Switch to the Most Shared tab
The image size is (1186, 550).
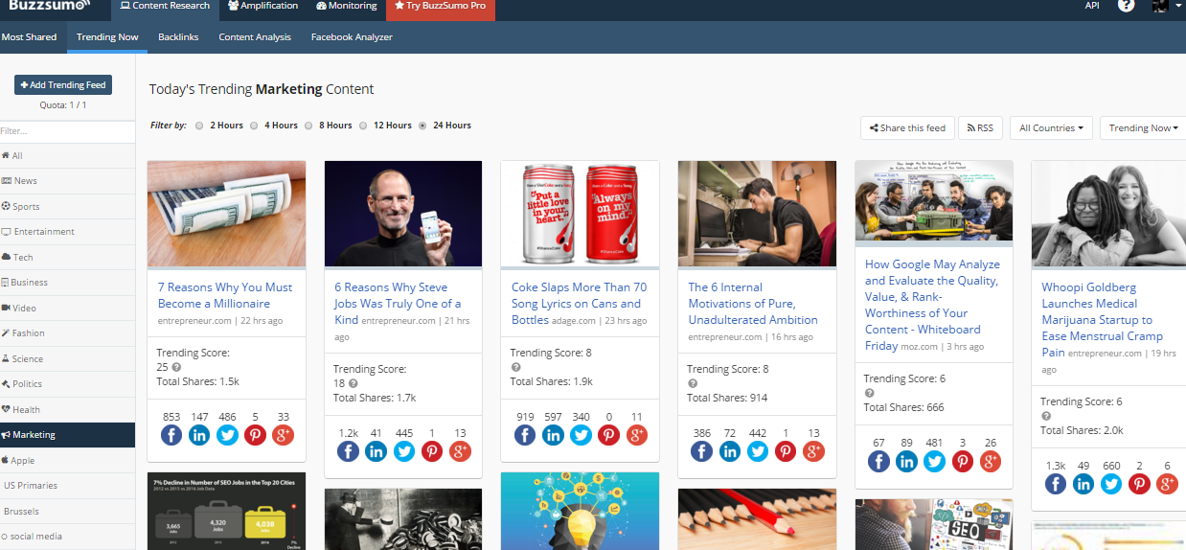(29, 36)
